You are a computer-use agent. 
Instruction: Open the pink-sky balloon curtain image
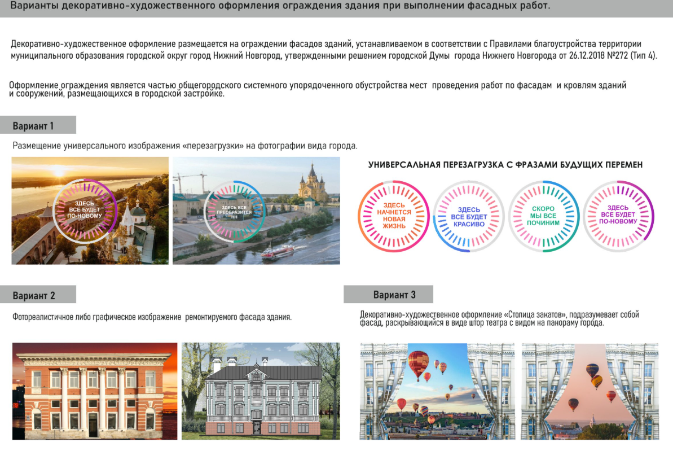[590, 391]
